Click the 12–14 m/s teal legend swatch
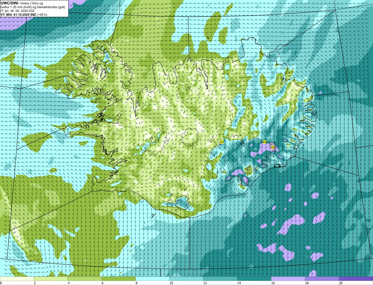Viewport: 373px width, 285px height. click(x=220, y=279)
